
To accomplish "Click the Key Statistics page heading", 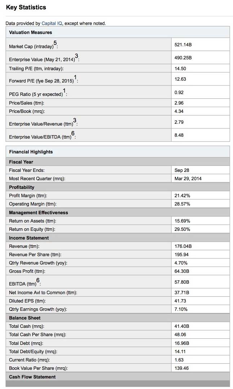I will 26,8.
